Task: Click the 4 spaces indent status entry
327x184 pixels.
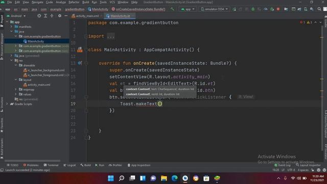Action: point(303,170)
